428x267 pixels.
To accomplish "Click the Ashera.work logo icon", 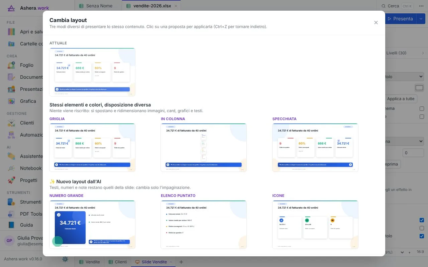I will (11, 8).
